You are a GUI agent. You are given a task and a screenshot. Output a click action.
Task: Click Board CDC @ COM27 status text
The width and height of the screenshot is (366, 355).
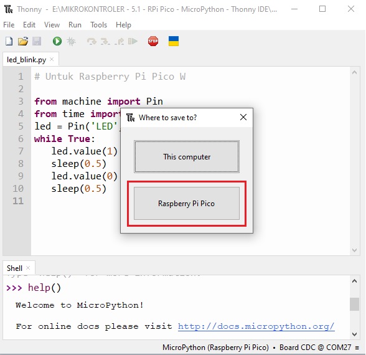coord(316,348)
